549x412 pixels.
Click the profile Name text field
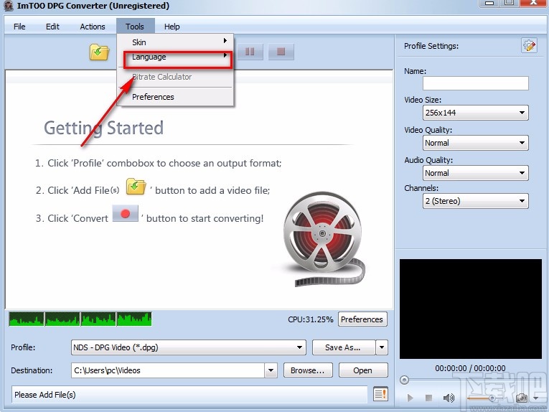pyautogui.click(x=475, y=83)
